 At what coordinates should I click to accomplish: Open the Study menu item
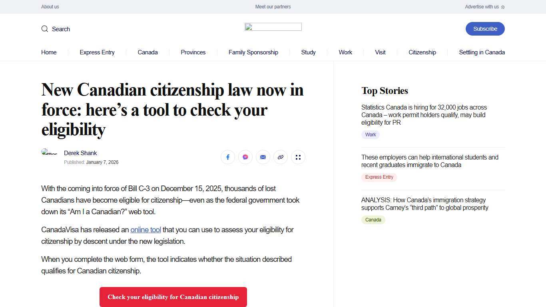click(x=308, y=52)
